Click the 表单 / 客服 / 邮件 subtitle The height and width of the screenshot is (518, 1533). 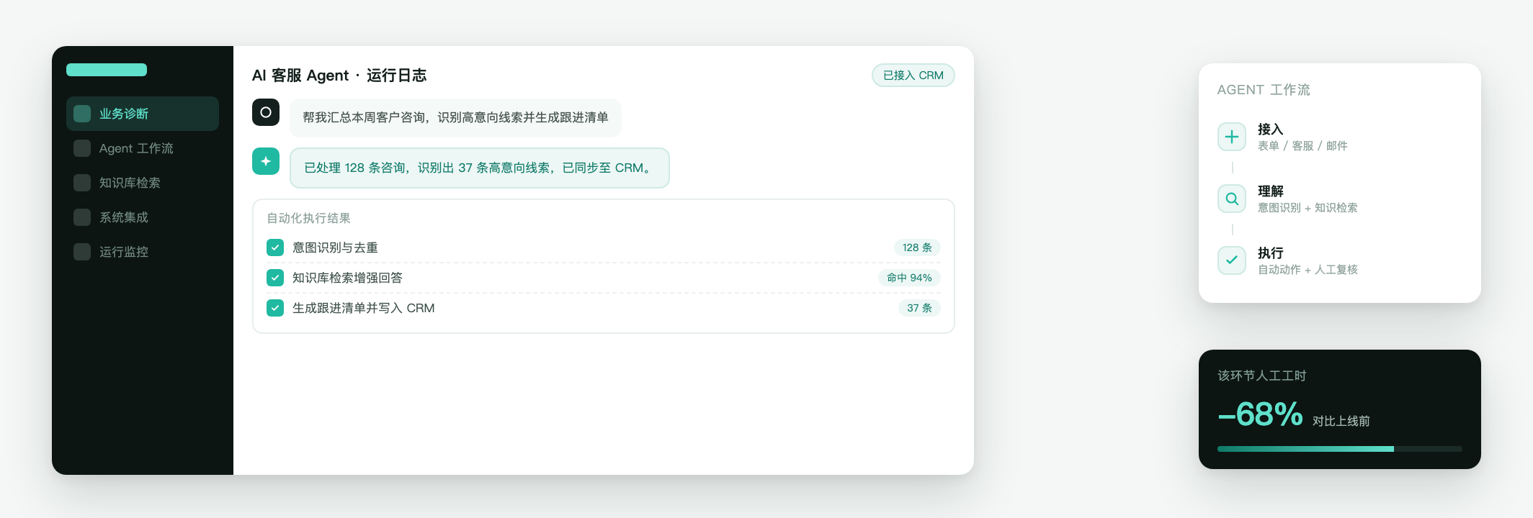click(x=1302, y=146)
